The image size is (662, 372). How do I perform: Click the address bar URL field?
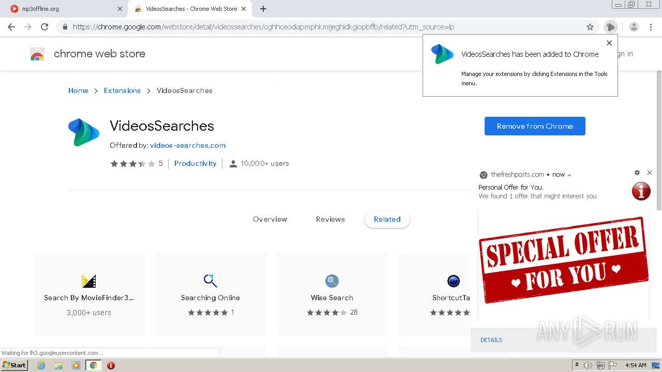(326, 27)
